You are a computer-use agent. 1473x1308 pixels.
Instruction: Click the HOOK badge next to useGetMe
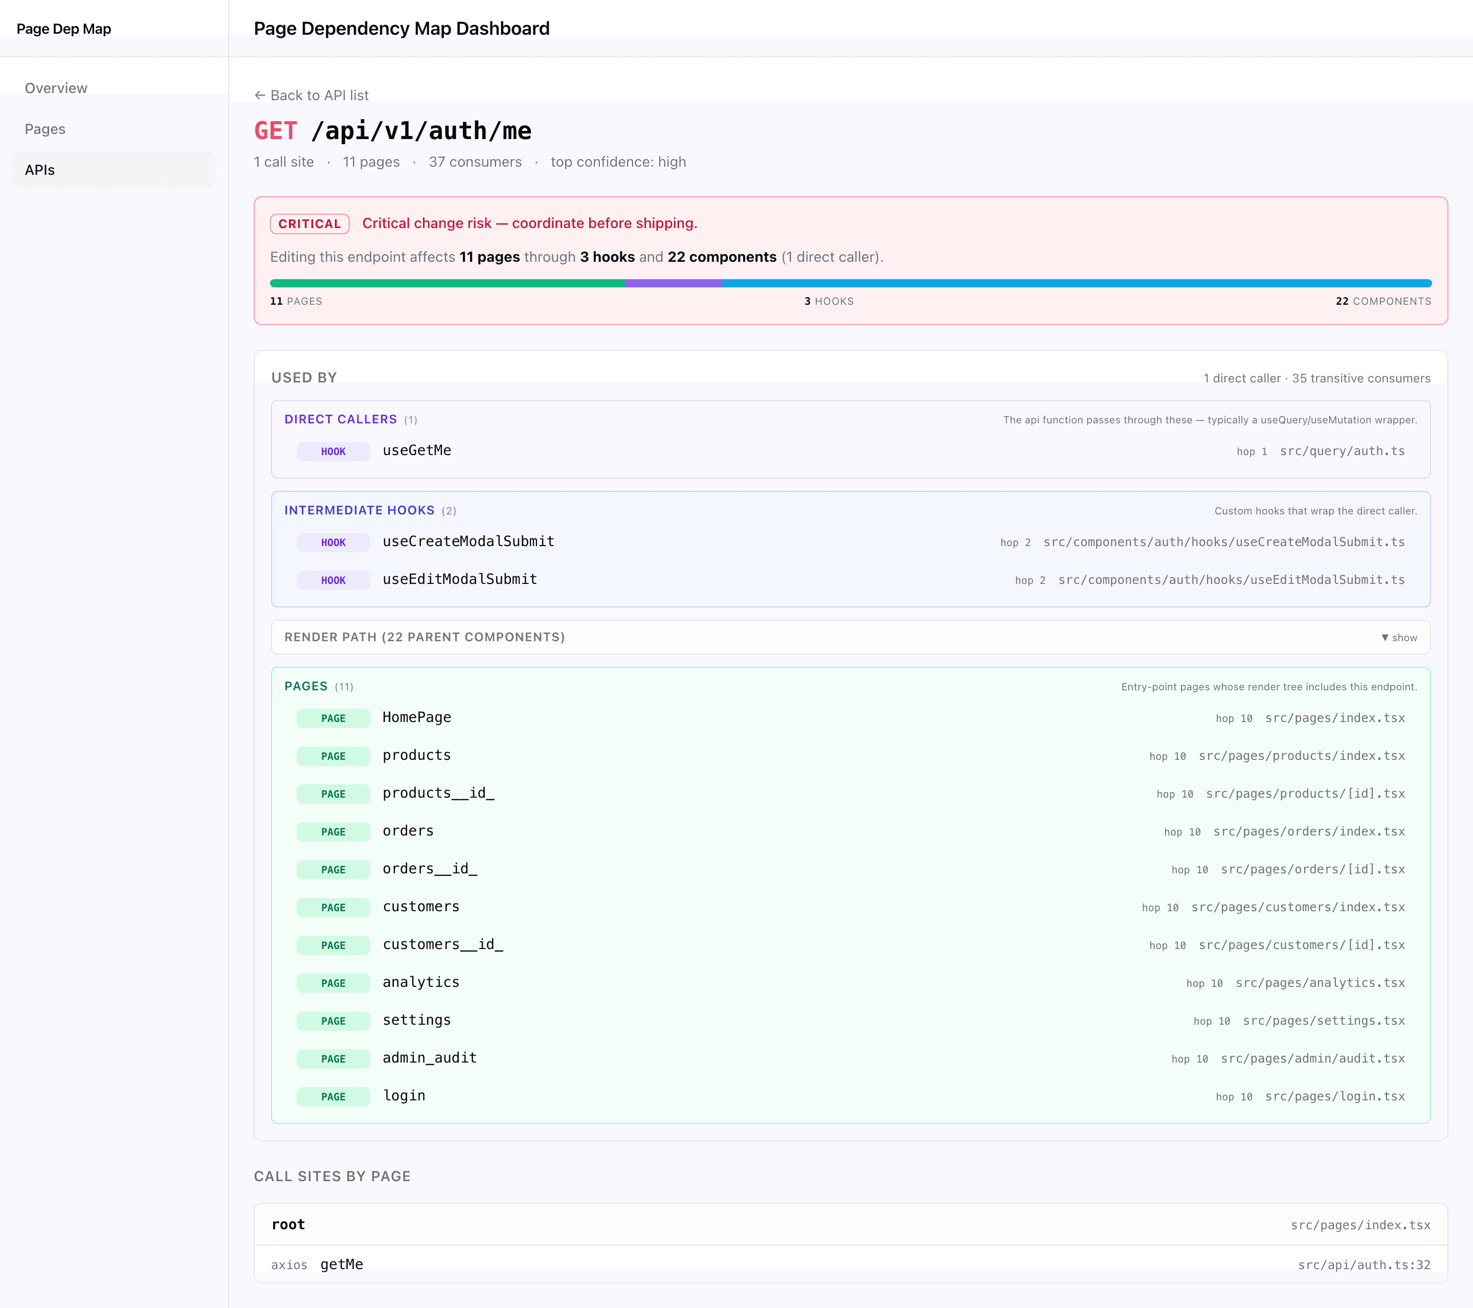(x=333, y=451)
